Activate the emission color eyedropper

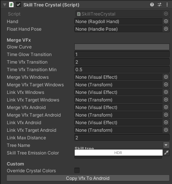point(166,153)
